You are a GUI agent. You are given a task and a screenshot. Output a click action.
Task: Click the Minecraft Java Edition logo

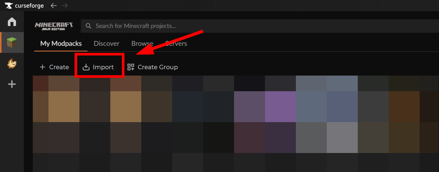[54, 26]
